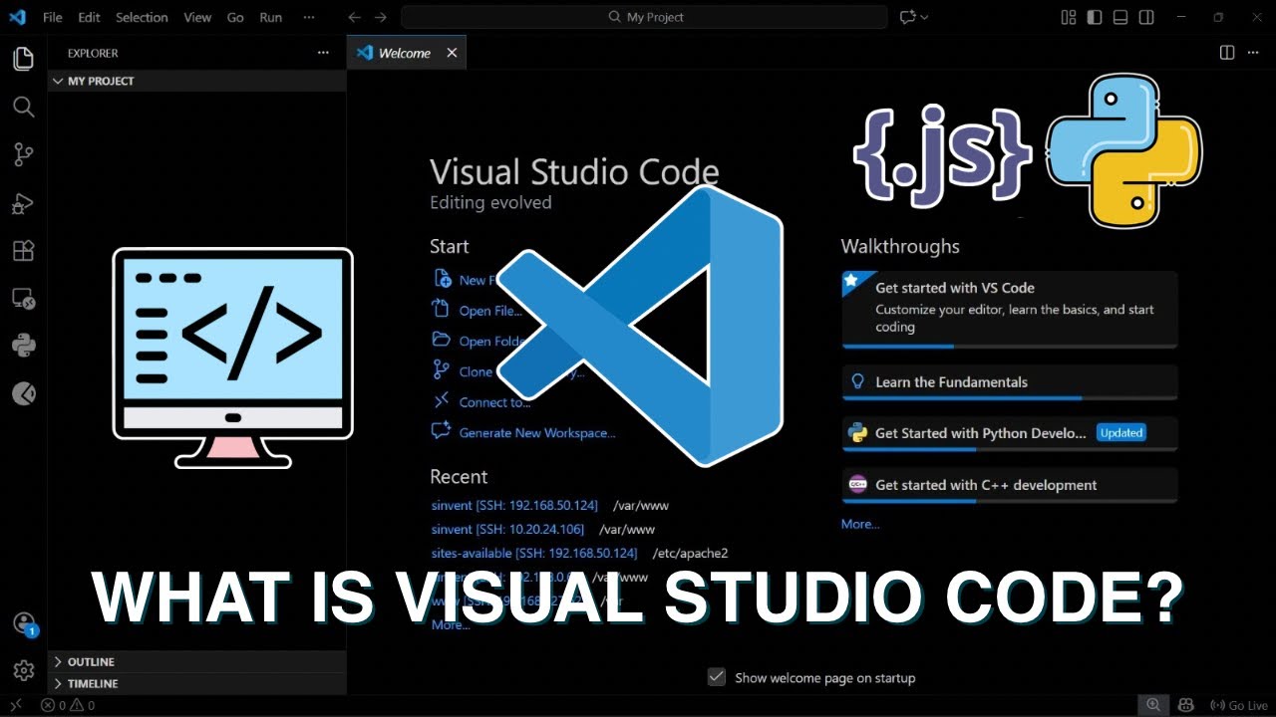Open recent sinvent SSH 10.20.24.106
Screen dimensions: 1276x717
(507, 529)
